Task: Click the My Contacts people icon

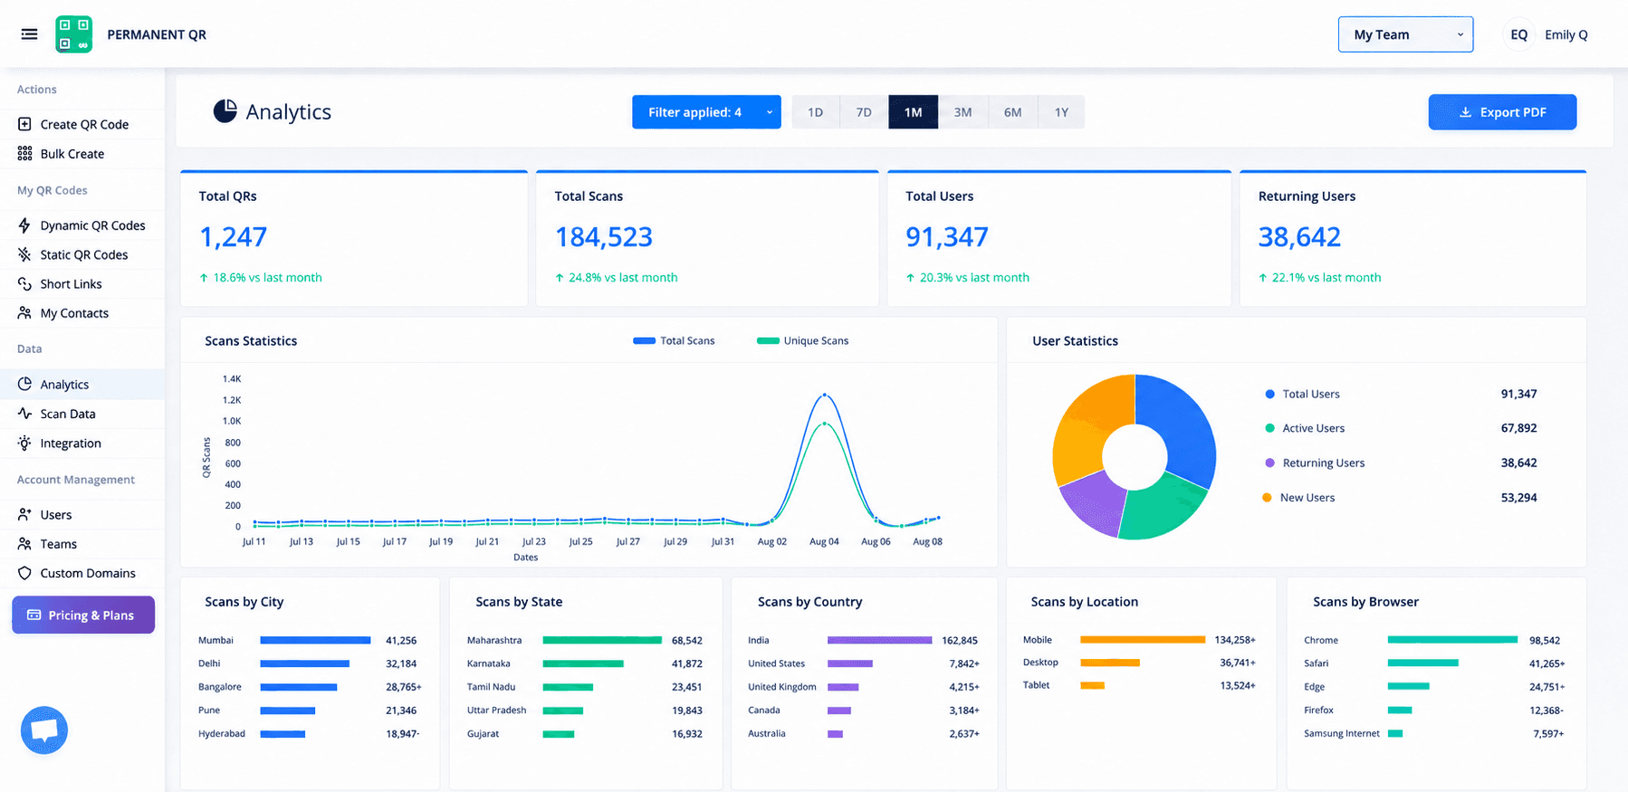Action: (x=24, y=312)
